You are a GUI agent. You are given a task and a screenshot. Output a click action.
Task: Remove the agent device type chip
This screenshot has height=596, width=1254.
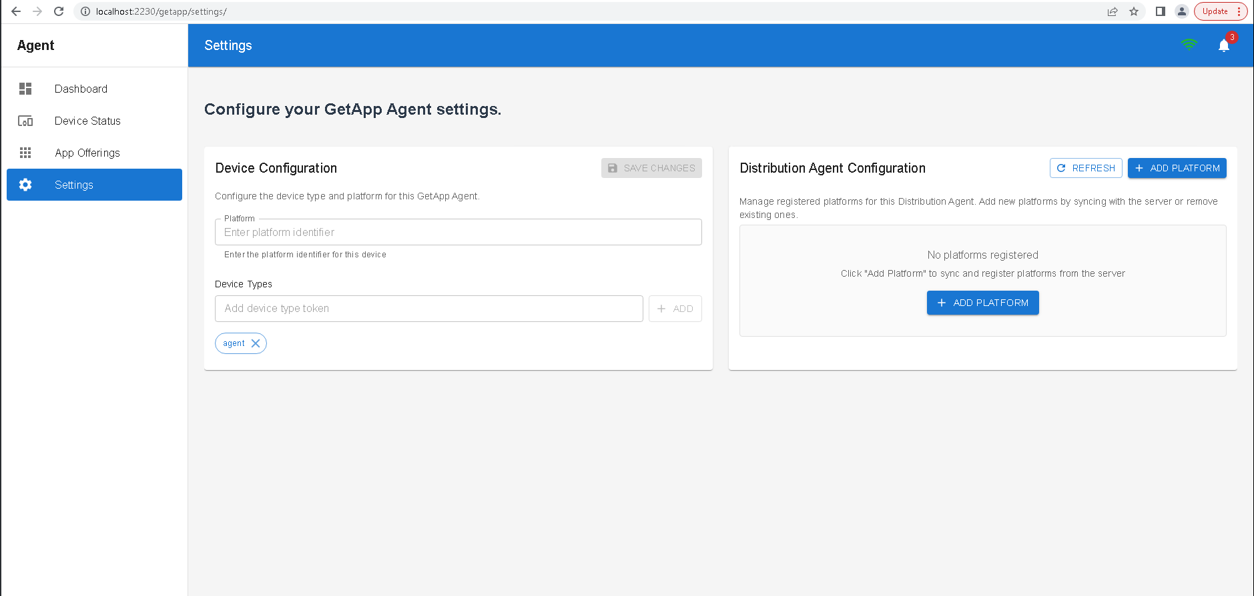[255, 343]
